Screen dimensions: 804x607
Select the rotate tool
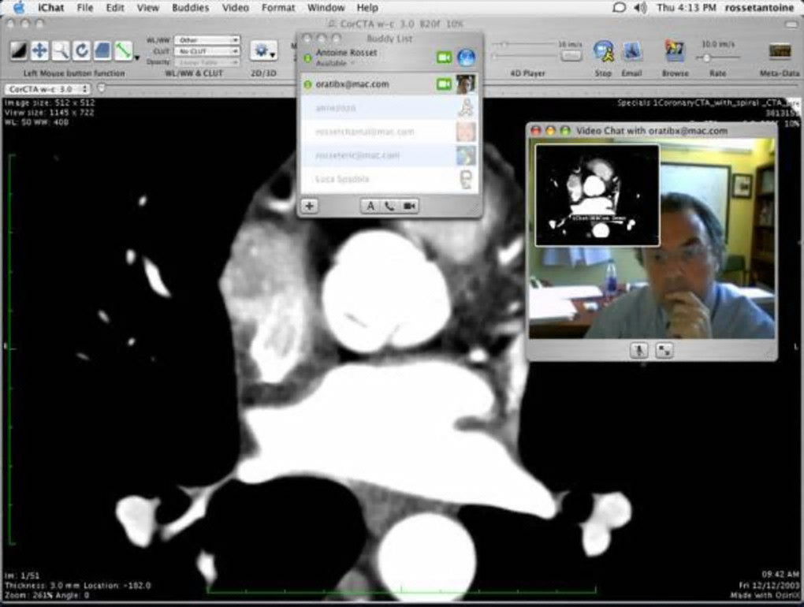tap(81, 51)
